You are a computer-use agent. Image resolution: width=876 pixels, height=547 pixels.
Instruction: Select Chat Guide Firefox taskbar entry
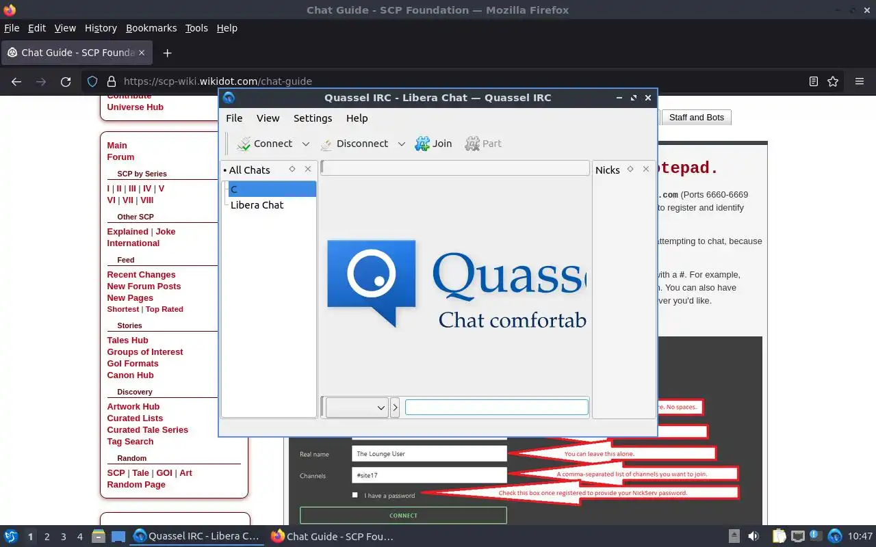pos(333,537)
